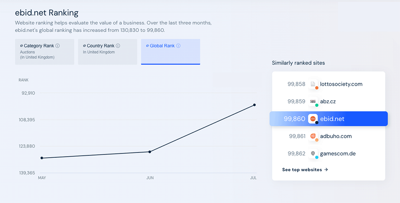The width and height of the screenshot is (400, 203).
Task: Click the info icon beside Category Rank
Action: [x=58, y=46]
